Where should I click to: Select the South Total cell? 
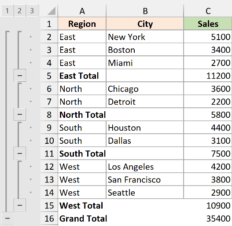click(x=82, y=153)
